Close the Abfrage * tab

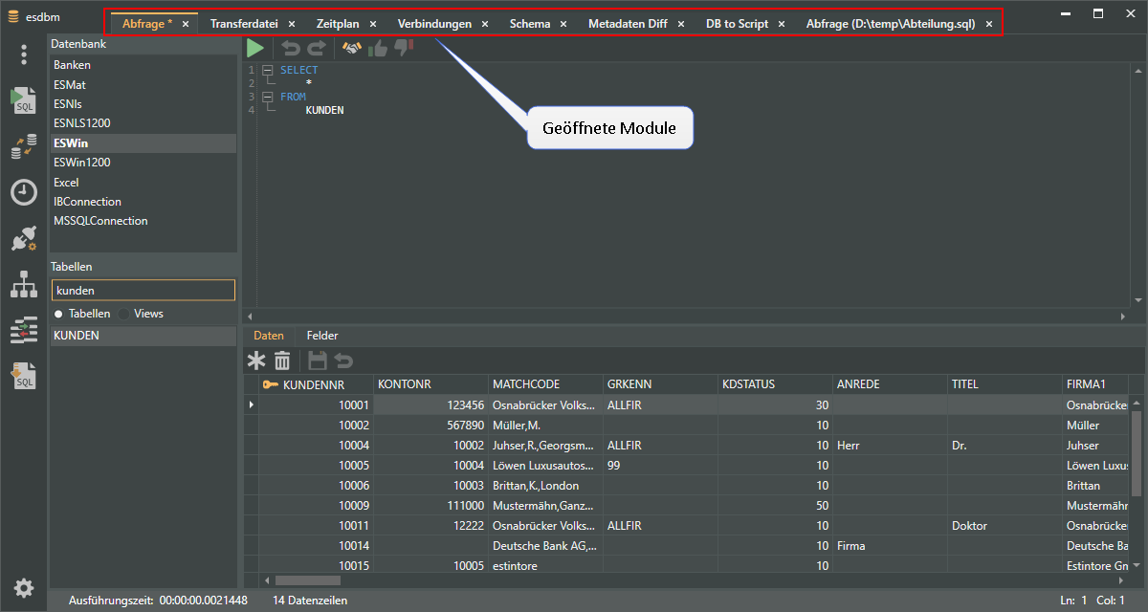186,24
